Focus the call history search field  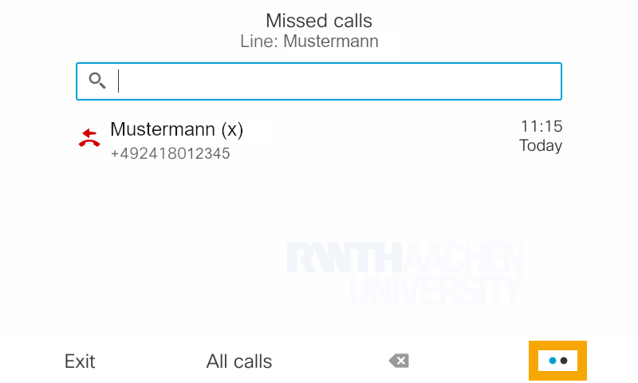click(x=335, y=81)
